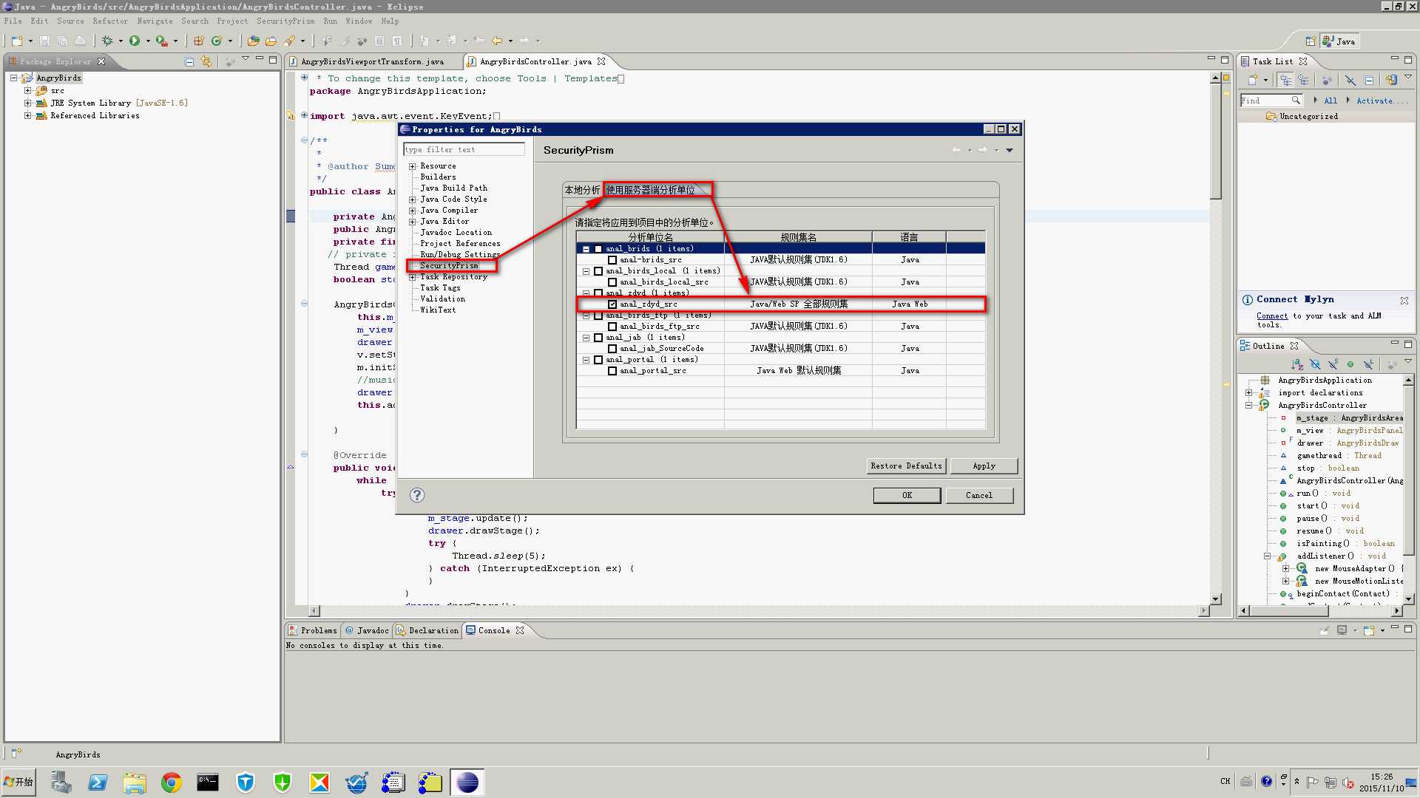This screenshot has height=798, width=1420.
Task: Switch to AngryBirdsViewportTransform.java editor tab
Action: 372,61
